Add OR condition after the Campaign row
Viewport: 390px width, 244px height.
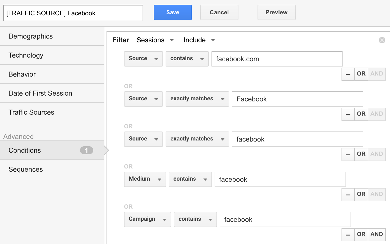tap(361, 234)
